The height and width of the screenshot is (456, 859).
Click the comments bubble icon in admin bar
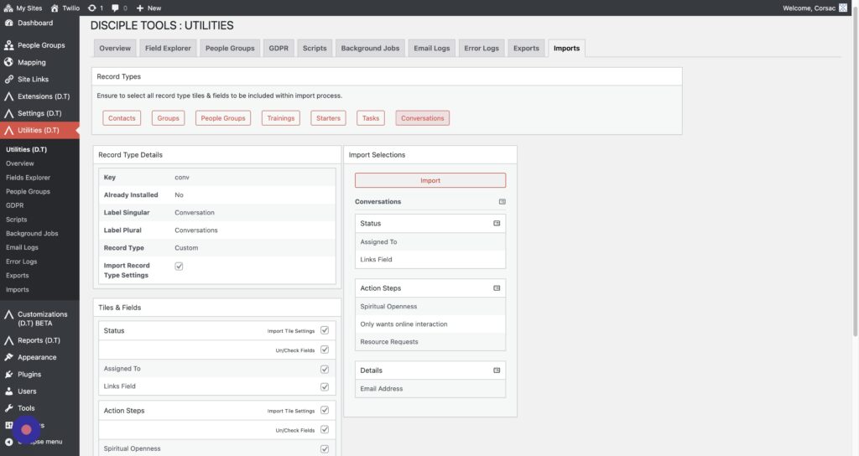tap(114, 8)
